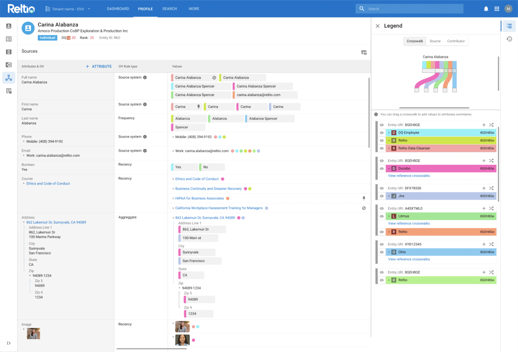This screenshot has width=518, height=352.
Task: Toggle visibility of the Okta crosswalk
Action: (382, 252)
